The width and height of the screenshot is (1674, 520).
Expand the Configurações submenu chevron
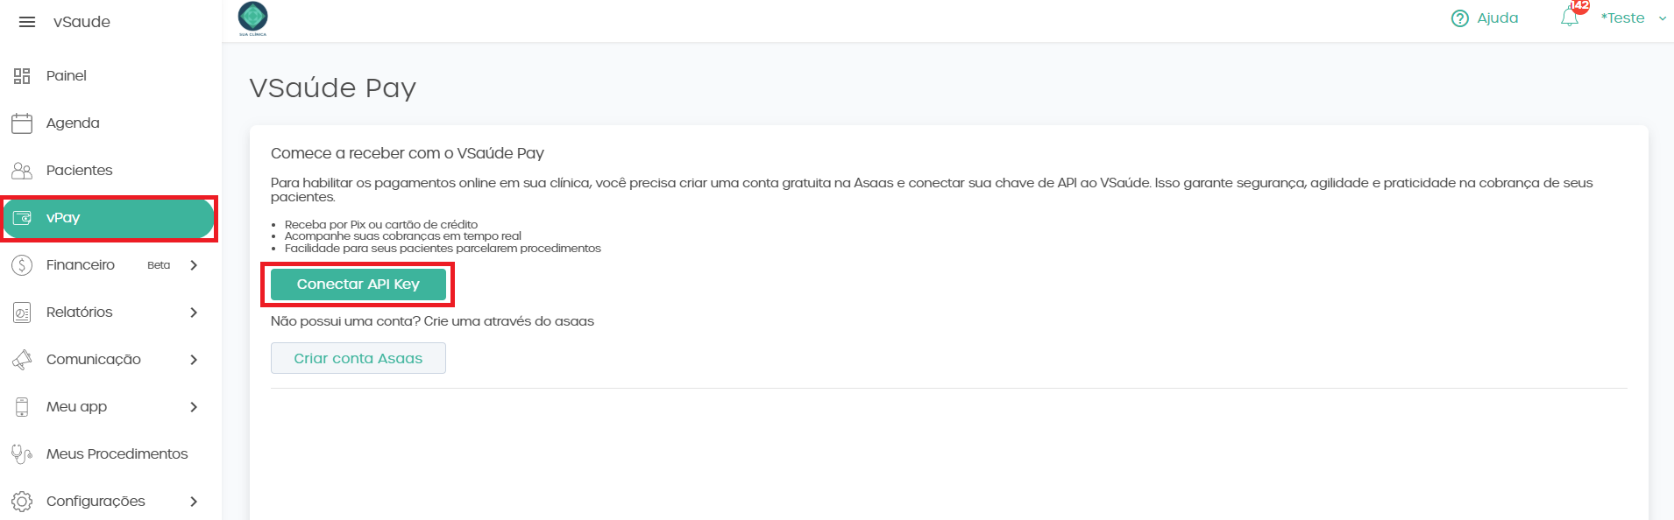(194, 502)
